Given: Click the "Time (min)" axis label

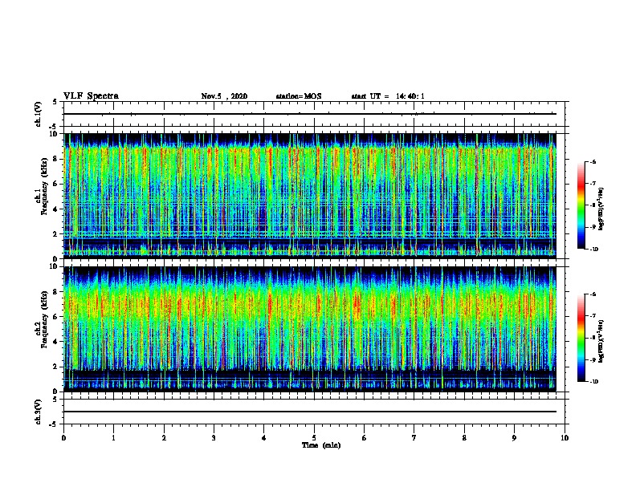Looking at the screenshot, I should (321, 445).
